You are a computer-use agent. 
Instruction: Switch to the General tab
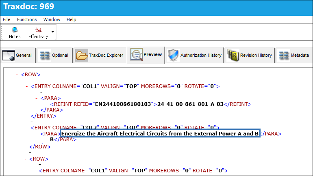click(18, 55)
